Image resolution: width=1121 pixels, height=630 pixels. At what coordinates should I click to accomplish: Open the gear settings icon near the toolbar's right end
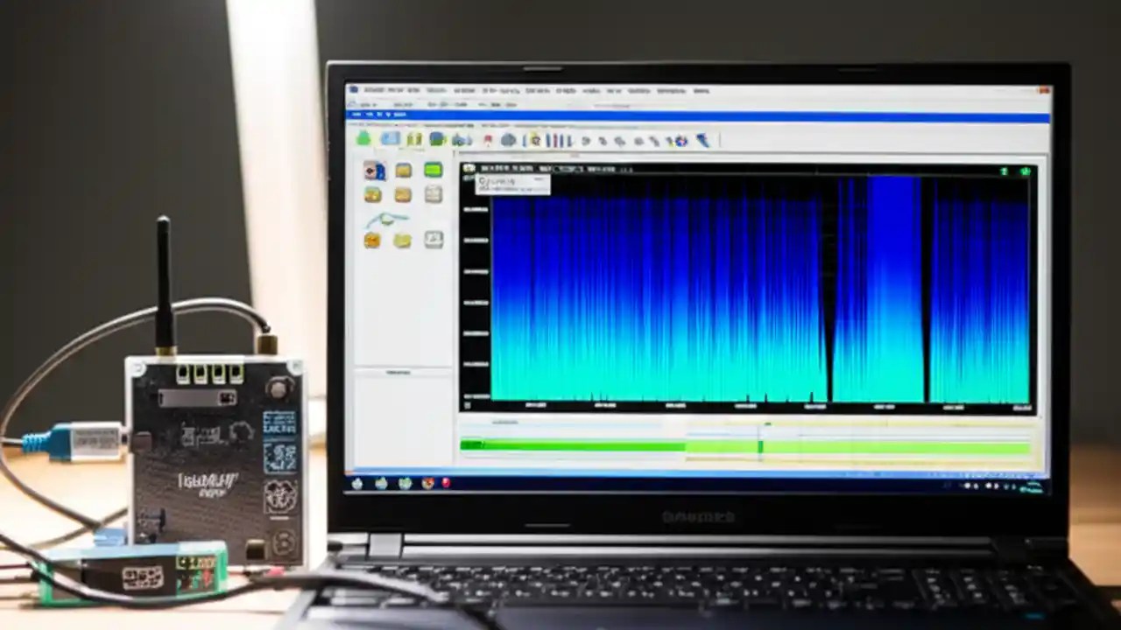[681, 139]
